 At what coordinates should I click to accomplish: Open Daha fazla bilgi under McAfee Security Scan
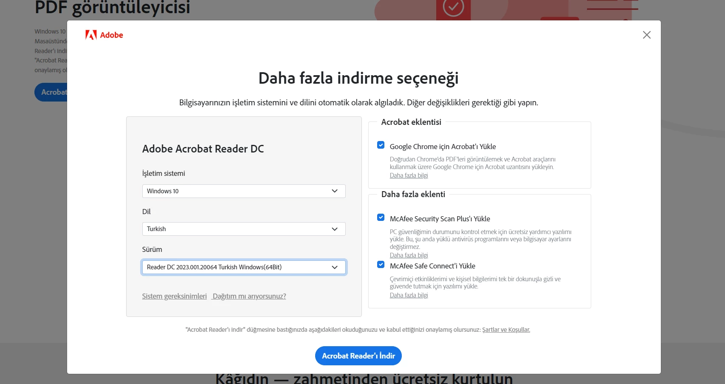pos(409,255)
